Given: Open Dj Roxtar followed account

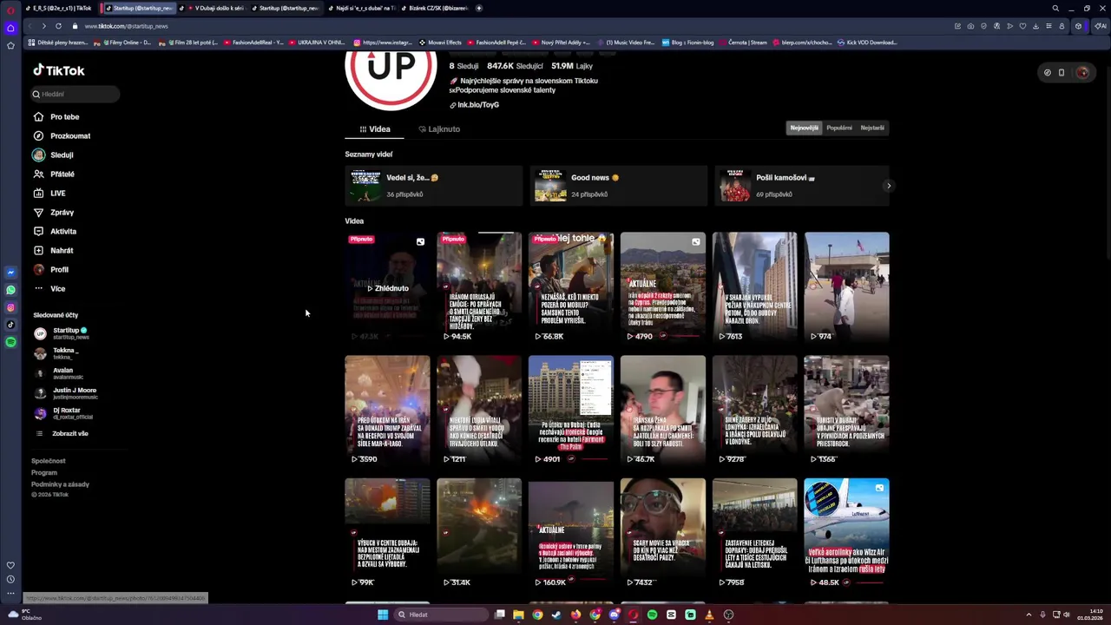Looking at the screenshot, I should click(x=63, y=413).
